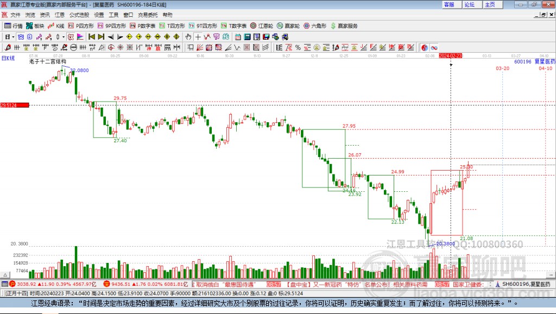Open the P数字表 tool
The height and width of the screenshot is (314, 556).
coord(143,26)
